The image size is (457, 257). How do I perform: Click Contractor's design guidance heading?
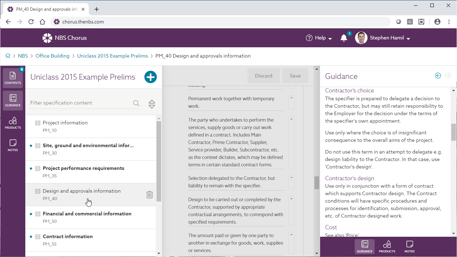tap(350, 178)
